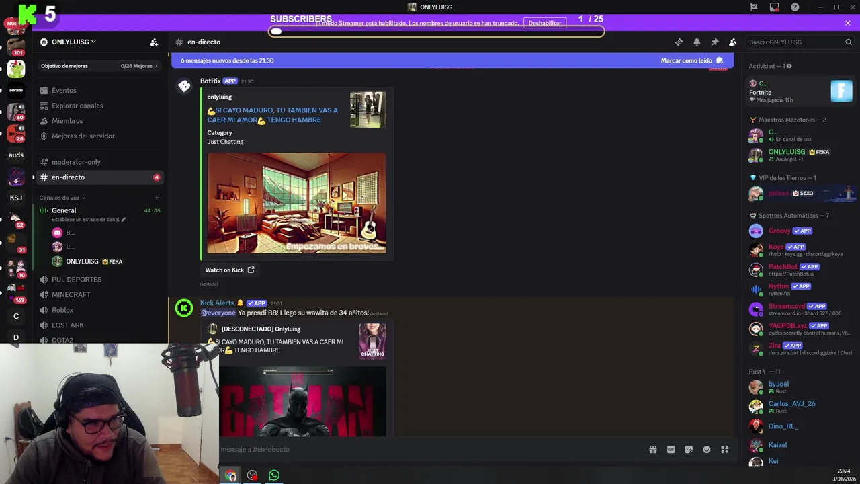Open the threads icon in channel header
The height and width of the screenshot is (484, 860).
click(x=679, y=42)
